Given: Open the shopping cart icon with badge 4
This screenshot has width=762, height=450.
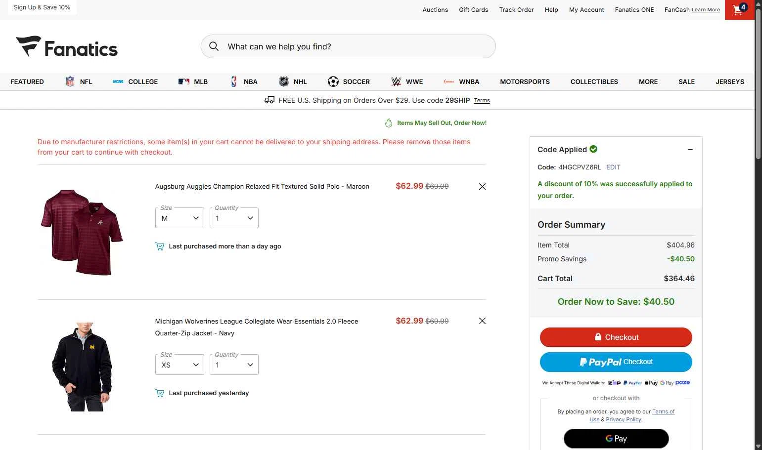Looking at the screenshot, I should (739, 10).
